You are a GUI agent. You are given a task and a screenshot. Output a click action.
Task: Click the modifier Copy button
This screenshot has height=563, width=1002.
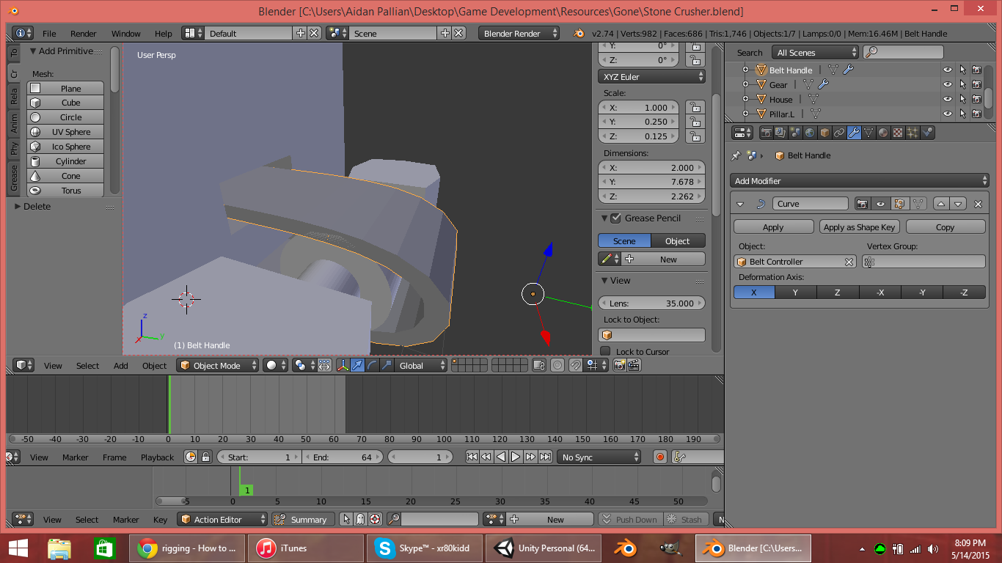[946, 227]
